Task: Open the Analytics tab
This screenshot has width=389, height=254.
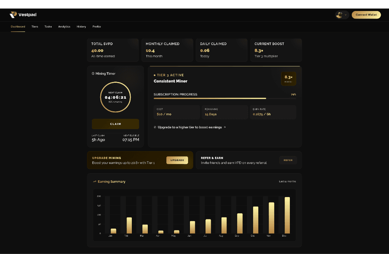Action: point(64,27)
